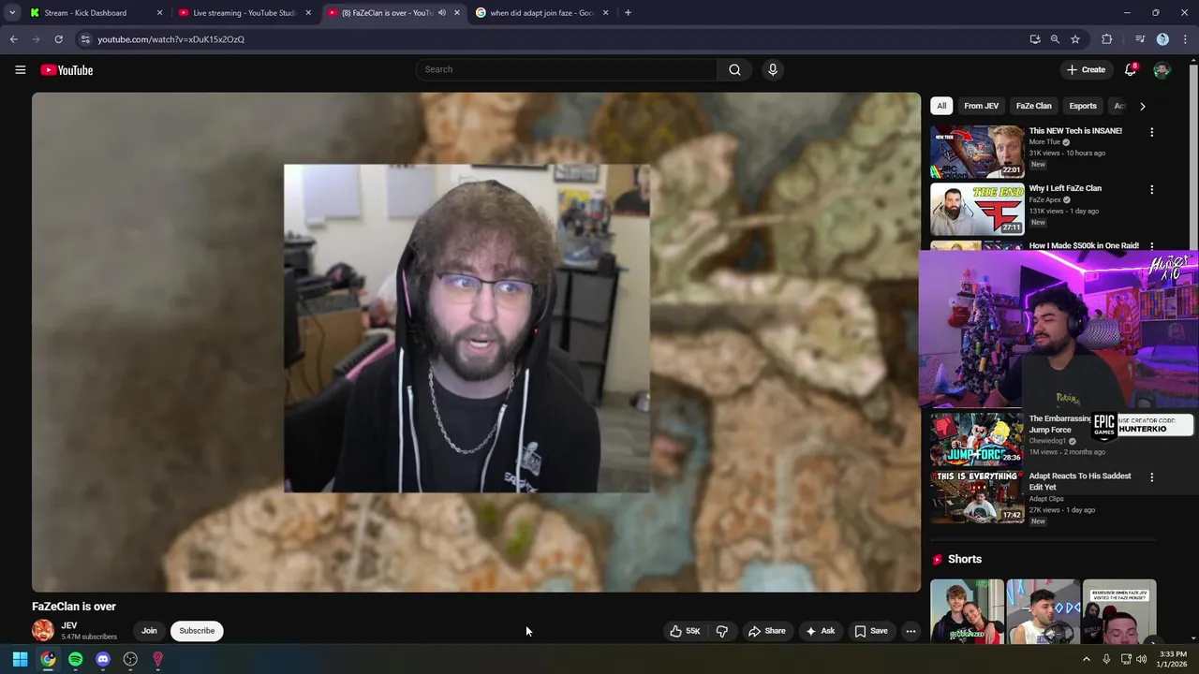Viewport: 1199px width, 674px height.
Task: Bookmark this page with the star
Action: click(x=1075, y=39)
